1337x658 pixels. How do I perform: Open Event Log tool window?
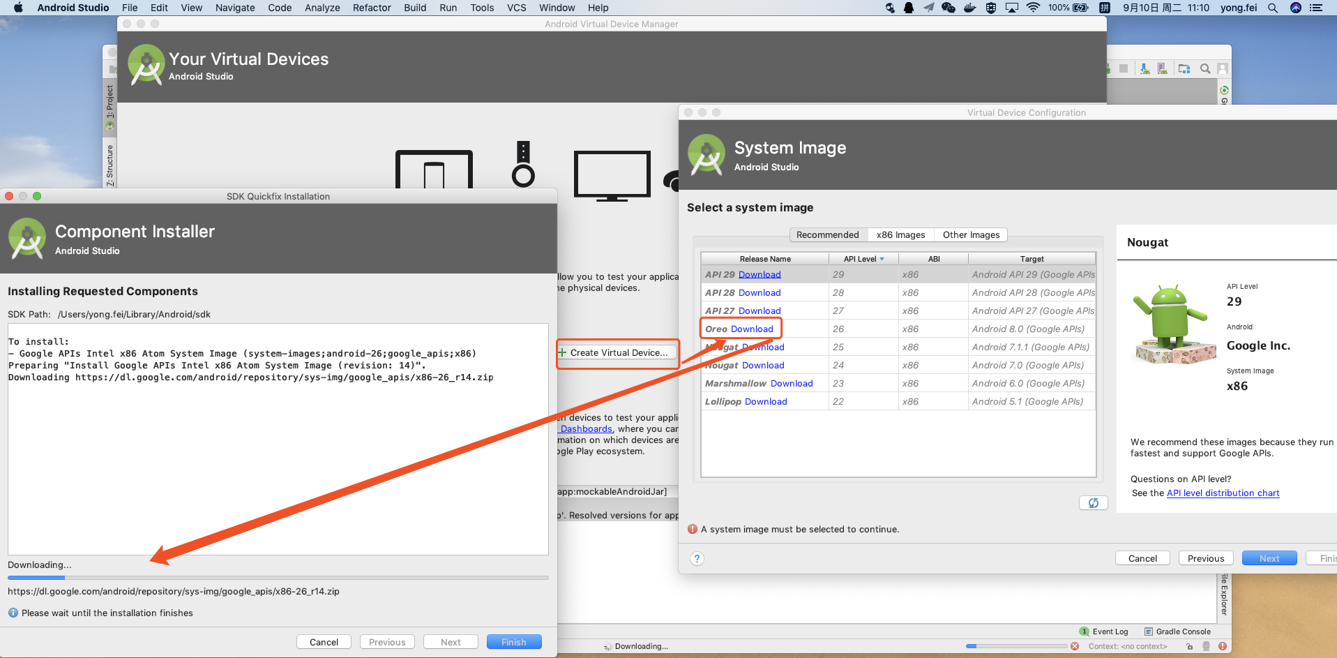[1104, 631]
